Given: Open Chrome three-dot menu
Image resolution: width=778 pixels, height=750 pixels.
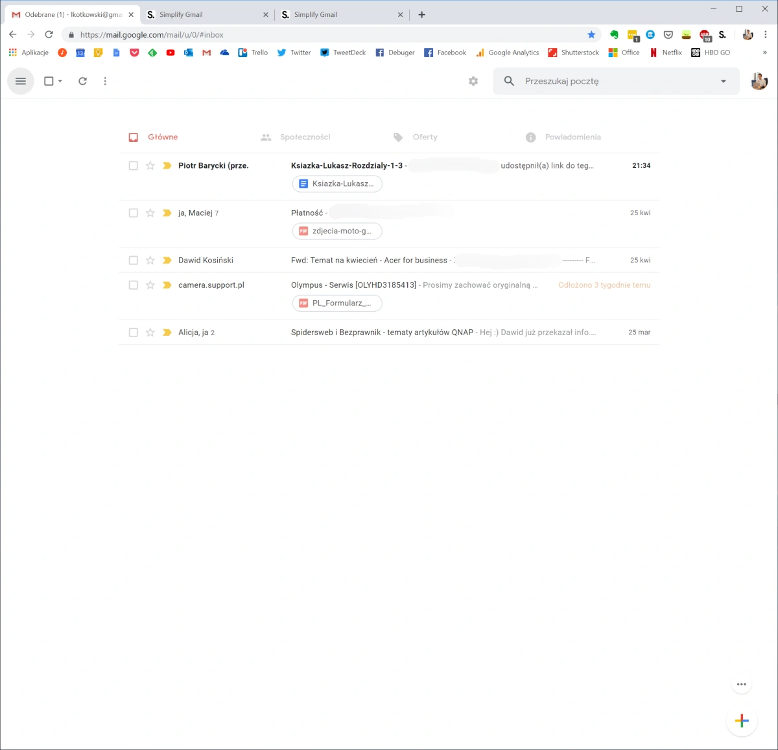Looking at the screenshot, I should click(766, 34).
